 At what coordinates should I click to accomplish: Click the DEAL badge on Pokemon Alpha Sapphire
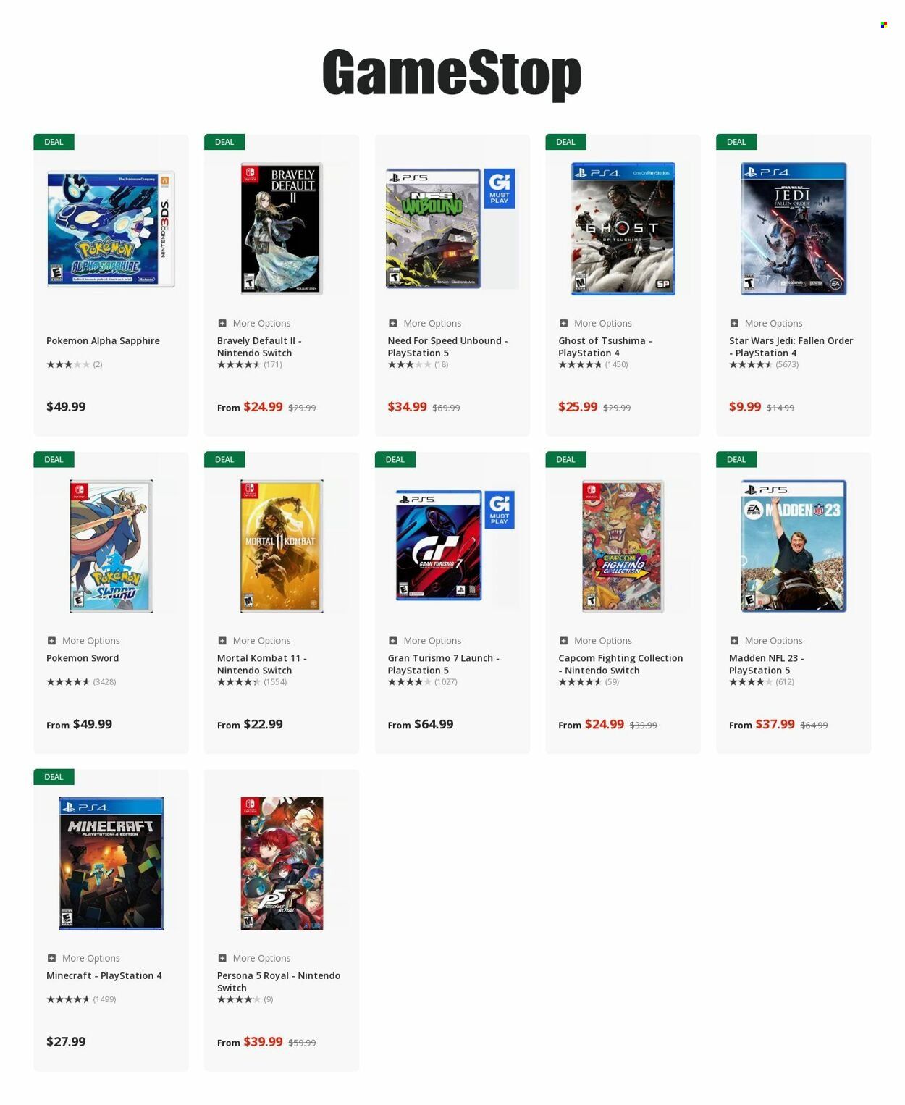tap(54, 142)
